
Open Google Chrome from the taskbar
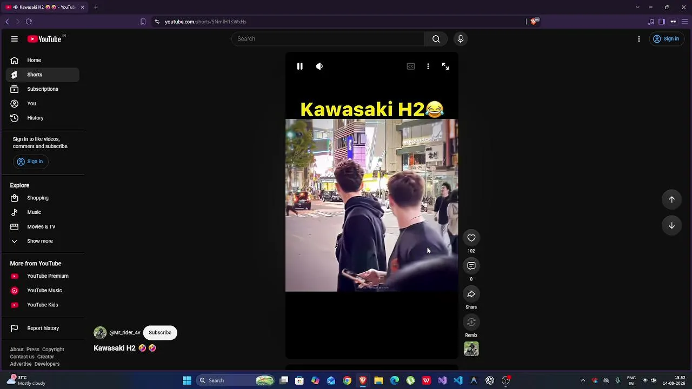pyautogui.click(x=347, y=381)
